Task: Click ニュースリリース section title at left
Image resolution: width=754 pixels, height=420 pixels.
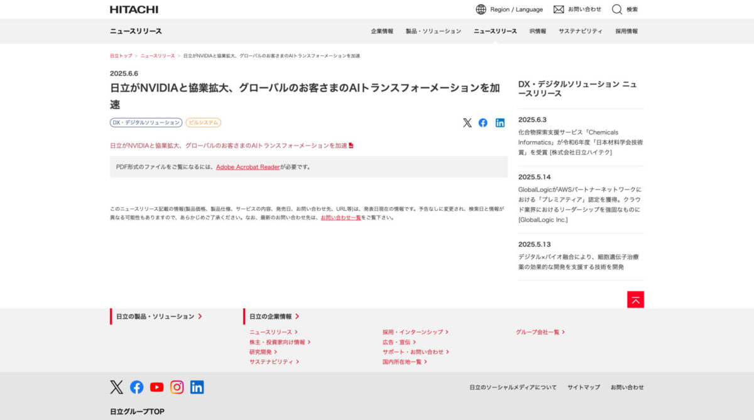Action: pyautogui.click(x=136, y=31)
